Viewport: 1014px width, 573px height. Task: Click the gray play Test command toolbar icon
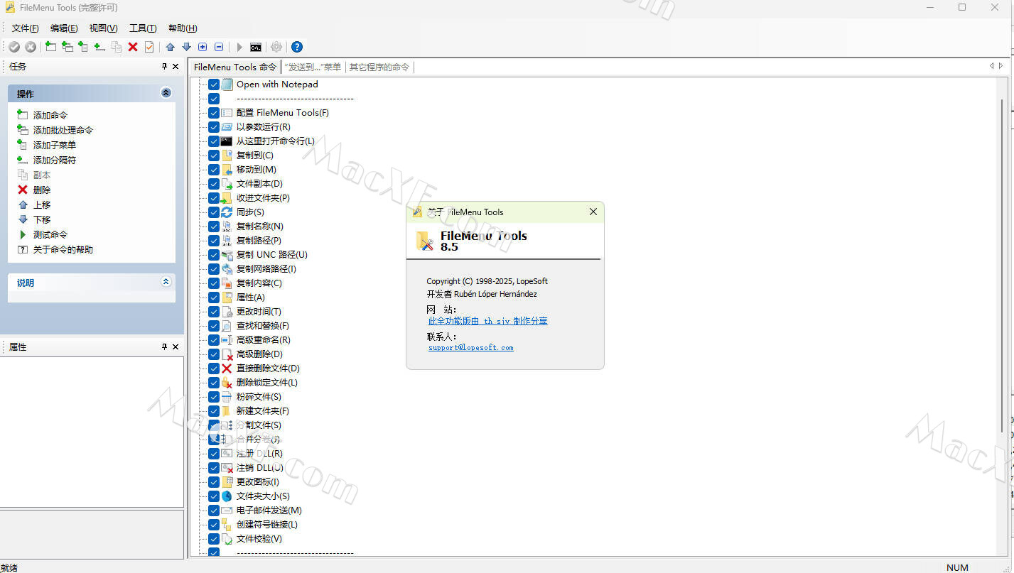239,47
